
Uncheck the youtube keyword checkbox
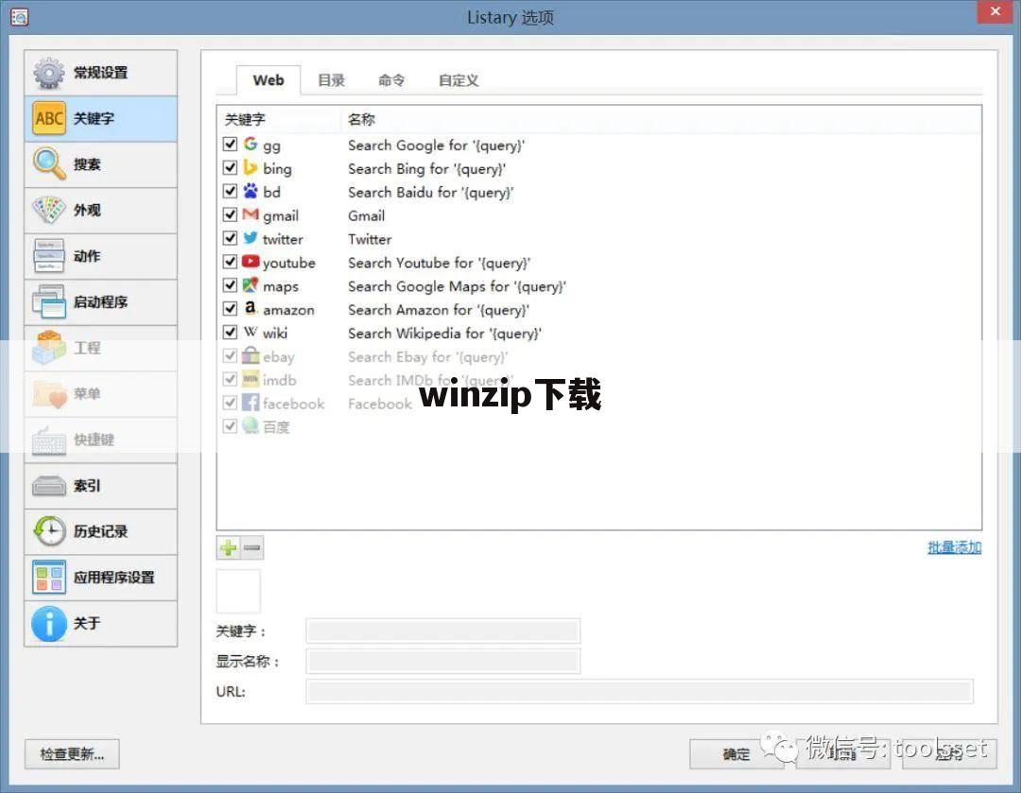pos(230,262)
